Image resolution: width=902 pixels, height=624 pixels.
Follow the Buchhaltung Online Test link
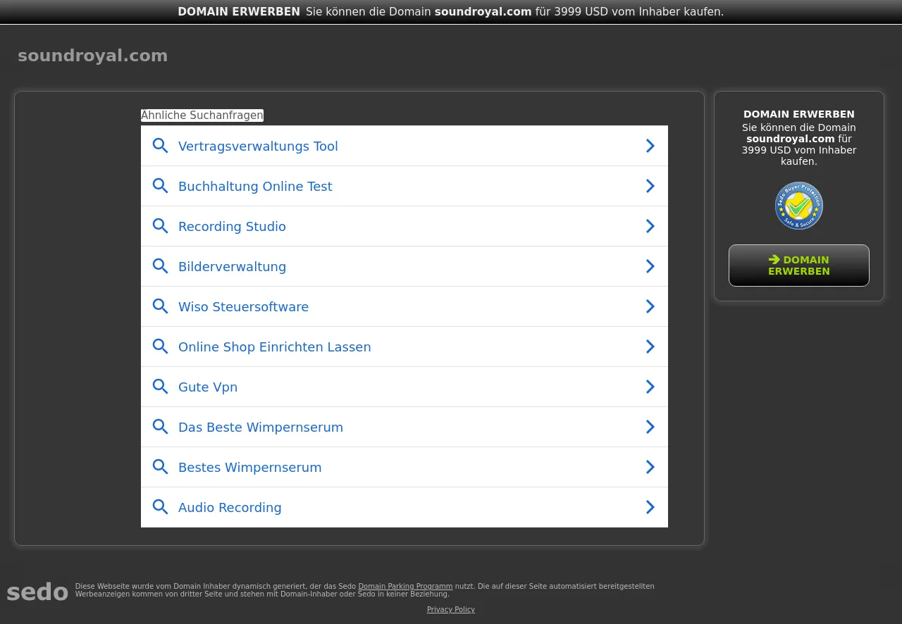[x=404, y=186]
